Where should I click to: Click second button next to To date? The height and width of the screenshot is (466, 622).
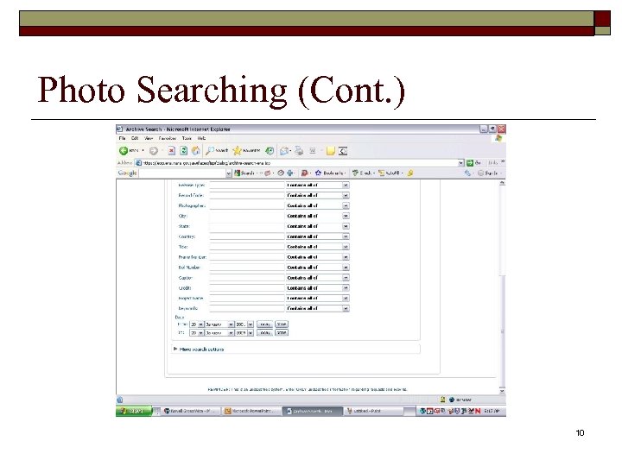point(282,333)
